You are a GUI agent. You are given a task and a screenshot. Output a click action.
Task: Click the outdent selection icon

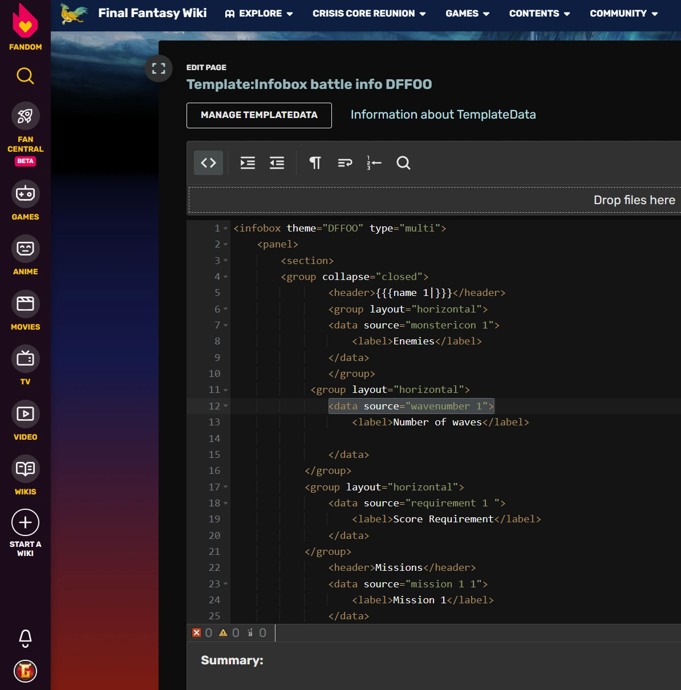tap(277, 163)
